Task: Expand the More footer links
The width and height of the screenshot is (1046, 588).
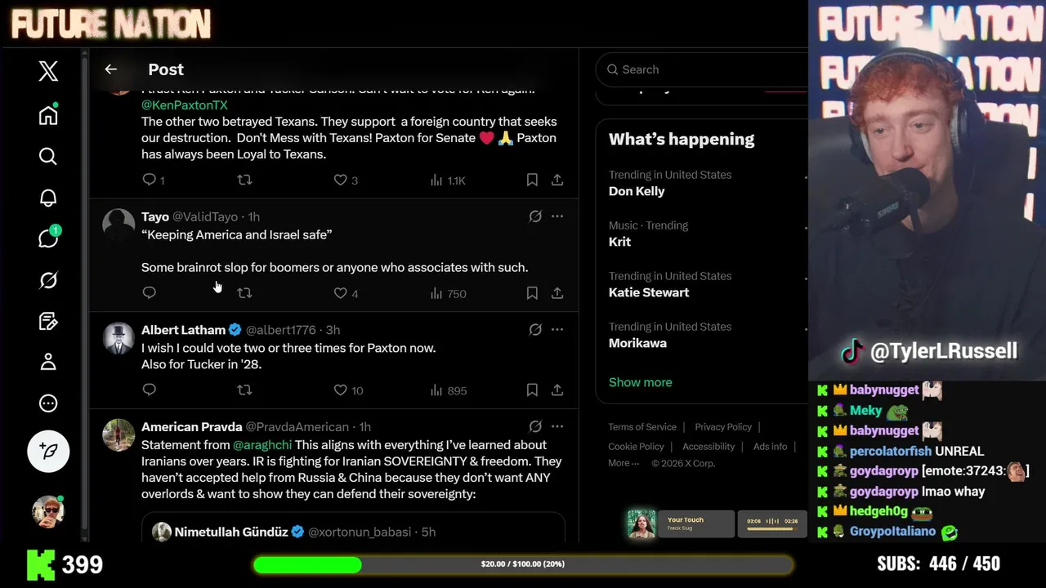Action: tap(624, 463)
